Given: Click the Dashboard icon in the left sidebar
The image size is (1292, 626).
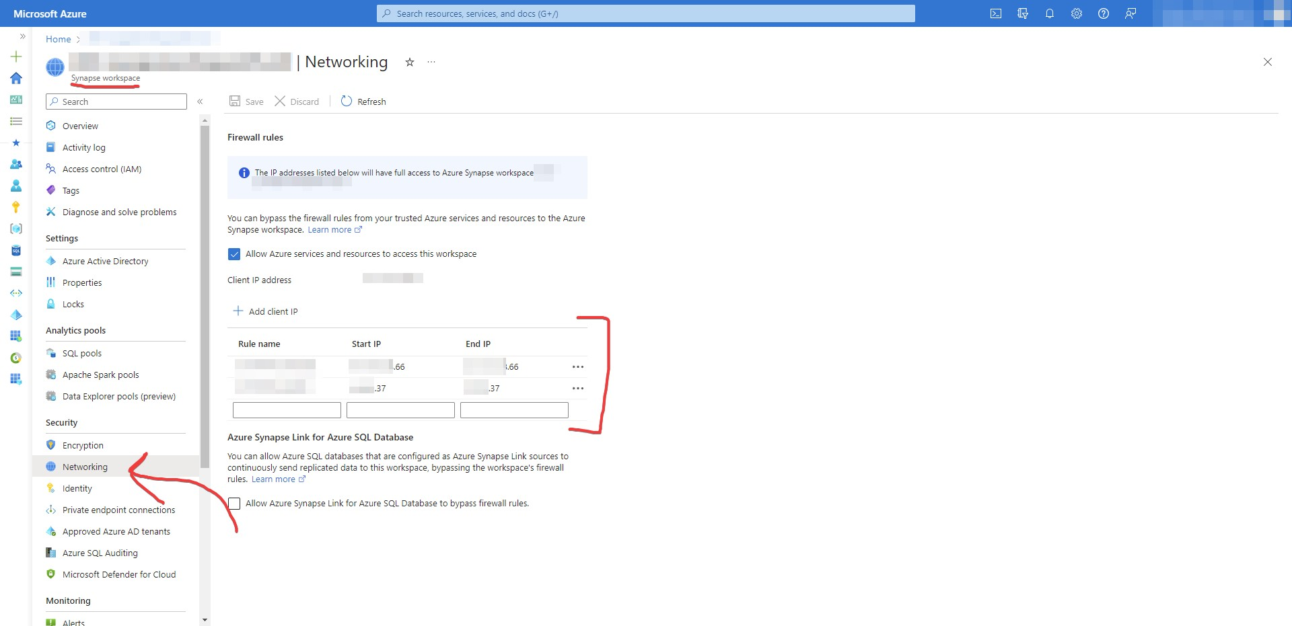Looking at the screenshot, I should coord(15,100).
